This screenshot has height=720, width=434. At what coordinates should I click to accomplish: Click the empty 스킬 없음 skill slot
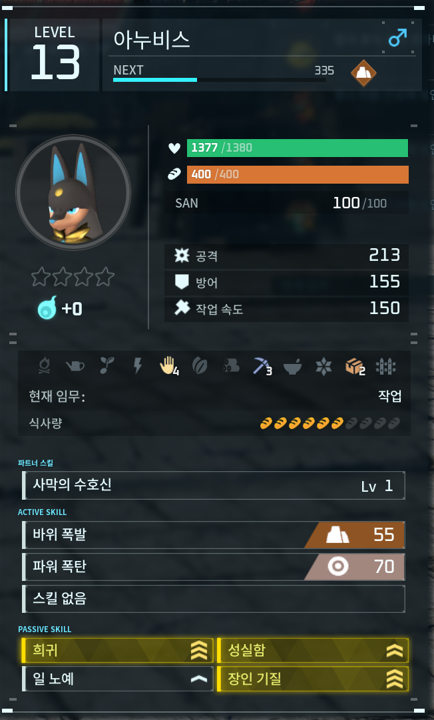(x=214, y=599)
